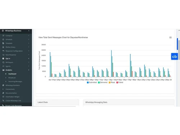Click the Opt in checkbox icon
The image size is (180, 135).
tap(3, 59)
